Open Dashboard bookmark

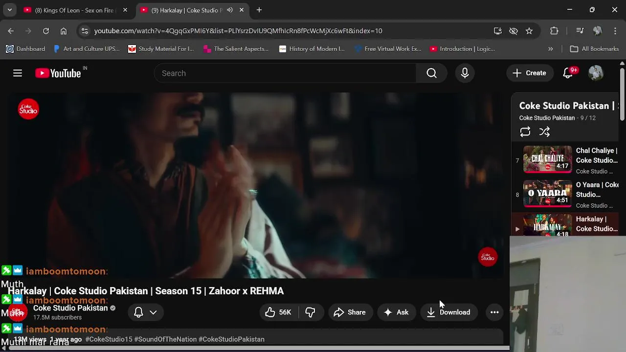[25, 49]
